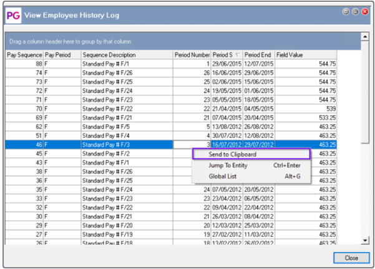Select row with Pay Sequence 32
The height and width of the screenshot is (269, 375).
tap(171, 207)
